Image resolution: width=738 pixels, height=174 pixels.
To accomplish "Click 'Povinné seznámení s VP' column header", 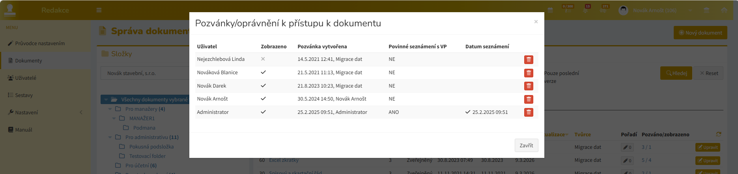I will (418, 46).
